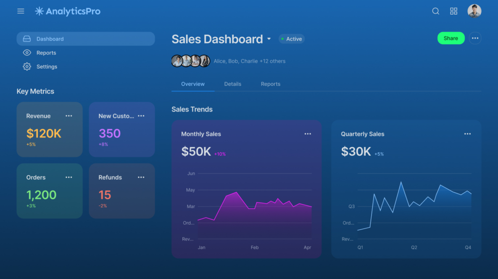
Task: Open the Revenue card options menu
Action: tap(69, 116)
